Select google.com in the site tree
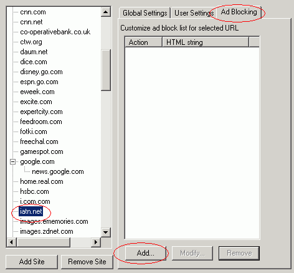 tap(37, 161)
